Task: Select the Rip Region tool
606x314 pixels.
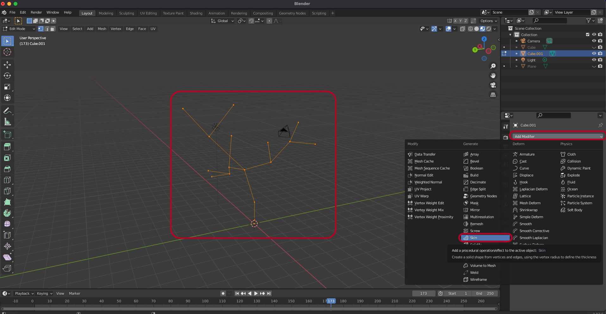Action: tap(7, 268)
